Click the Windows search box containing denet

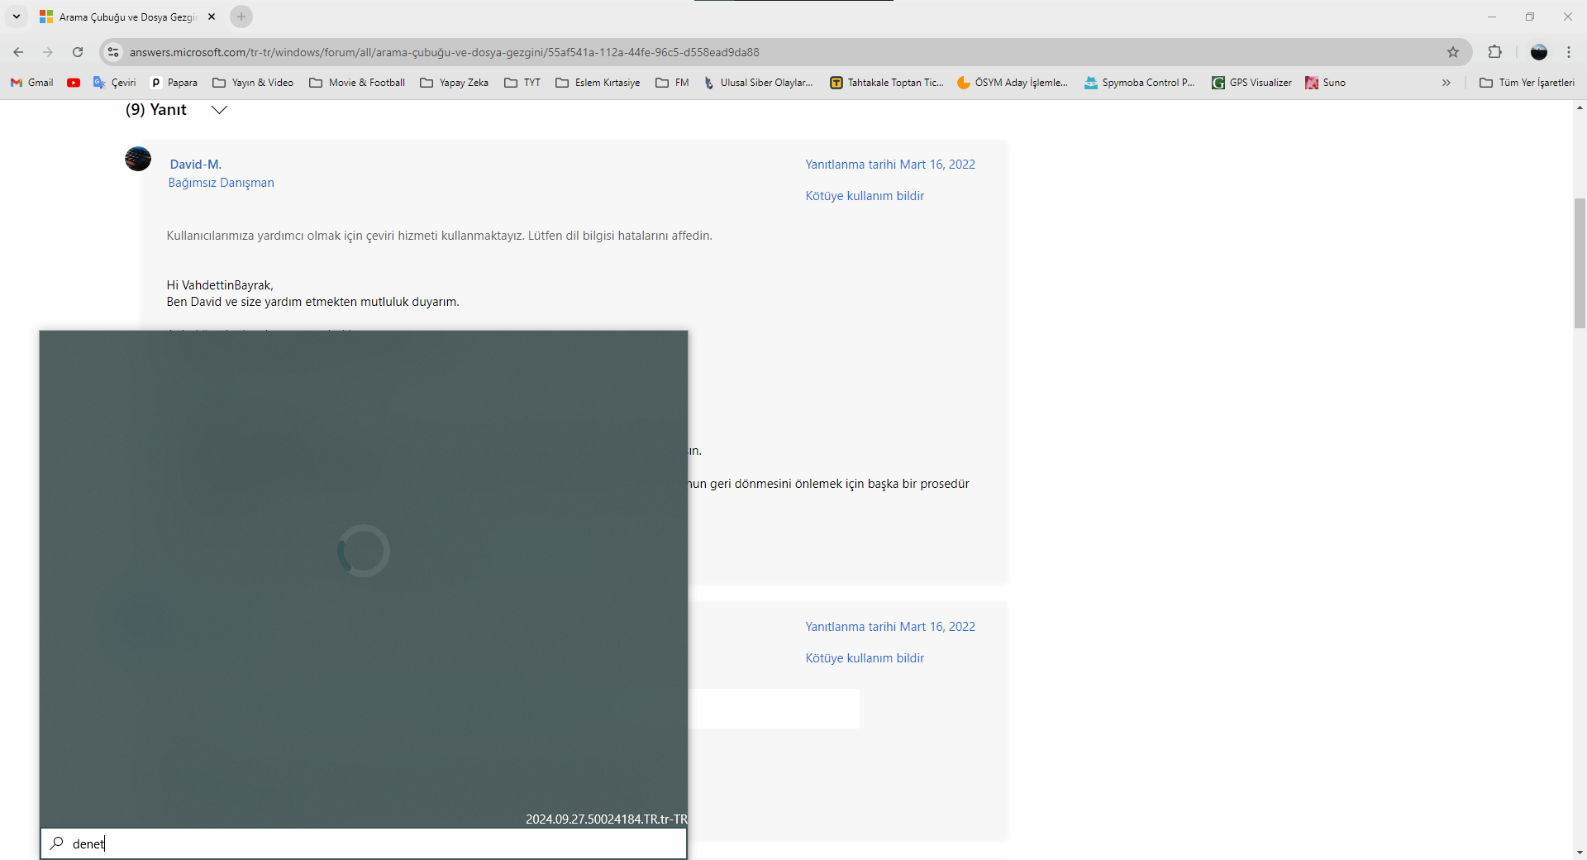(x=364, y=843)
